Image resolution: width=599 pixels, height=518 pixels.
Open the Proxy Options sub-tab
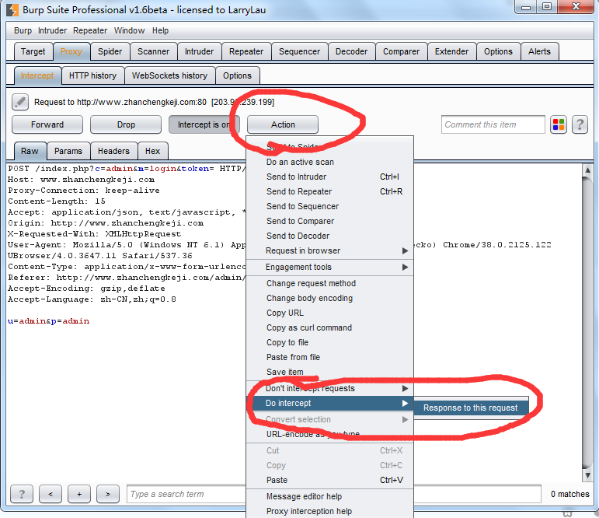click(237, 75)
